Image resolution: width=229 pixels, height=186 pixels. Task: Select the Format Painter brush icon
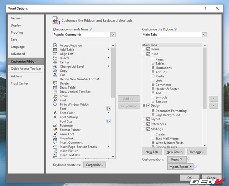tap(55, 130)
